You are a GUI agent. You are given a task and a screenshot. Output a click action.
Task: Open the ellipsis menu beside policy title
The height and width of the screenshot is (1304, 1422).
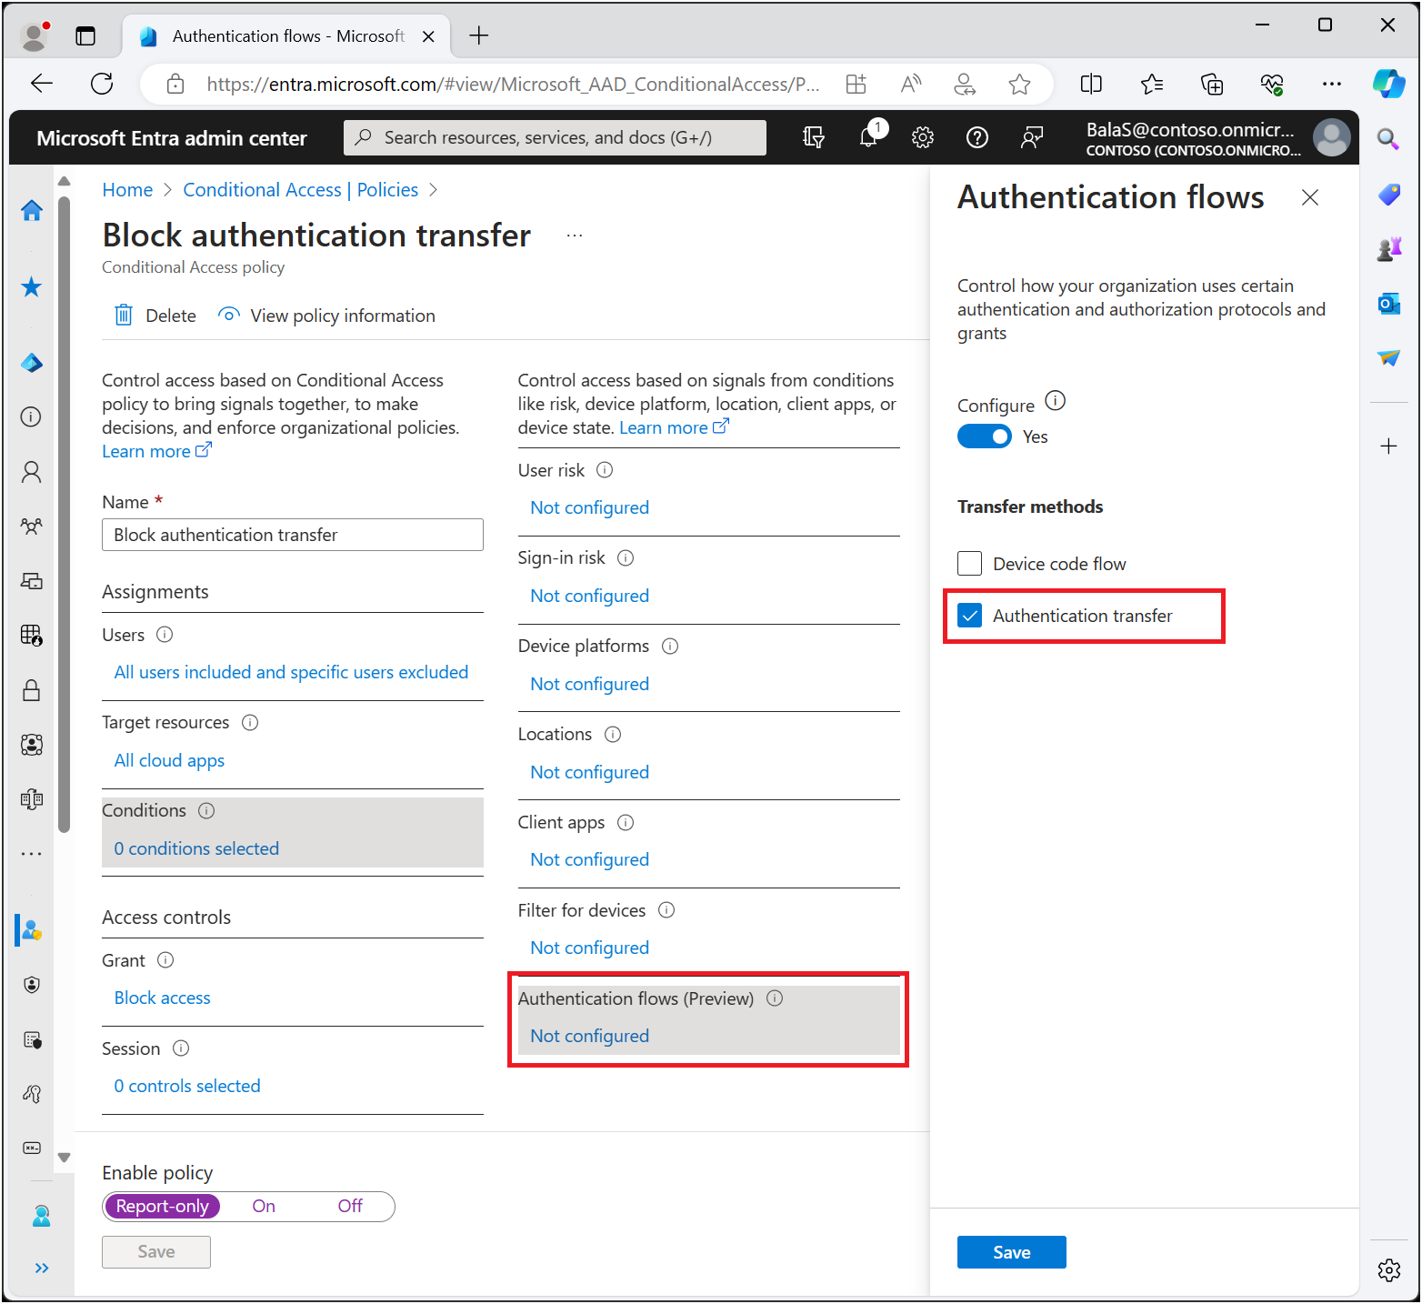tap(575, 236)
